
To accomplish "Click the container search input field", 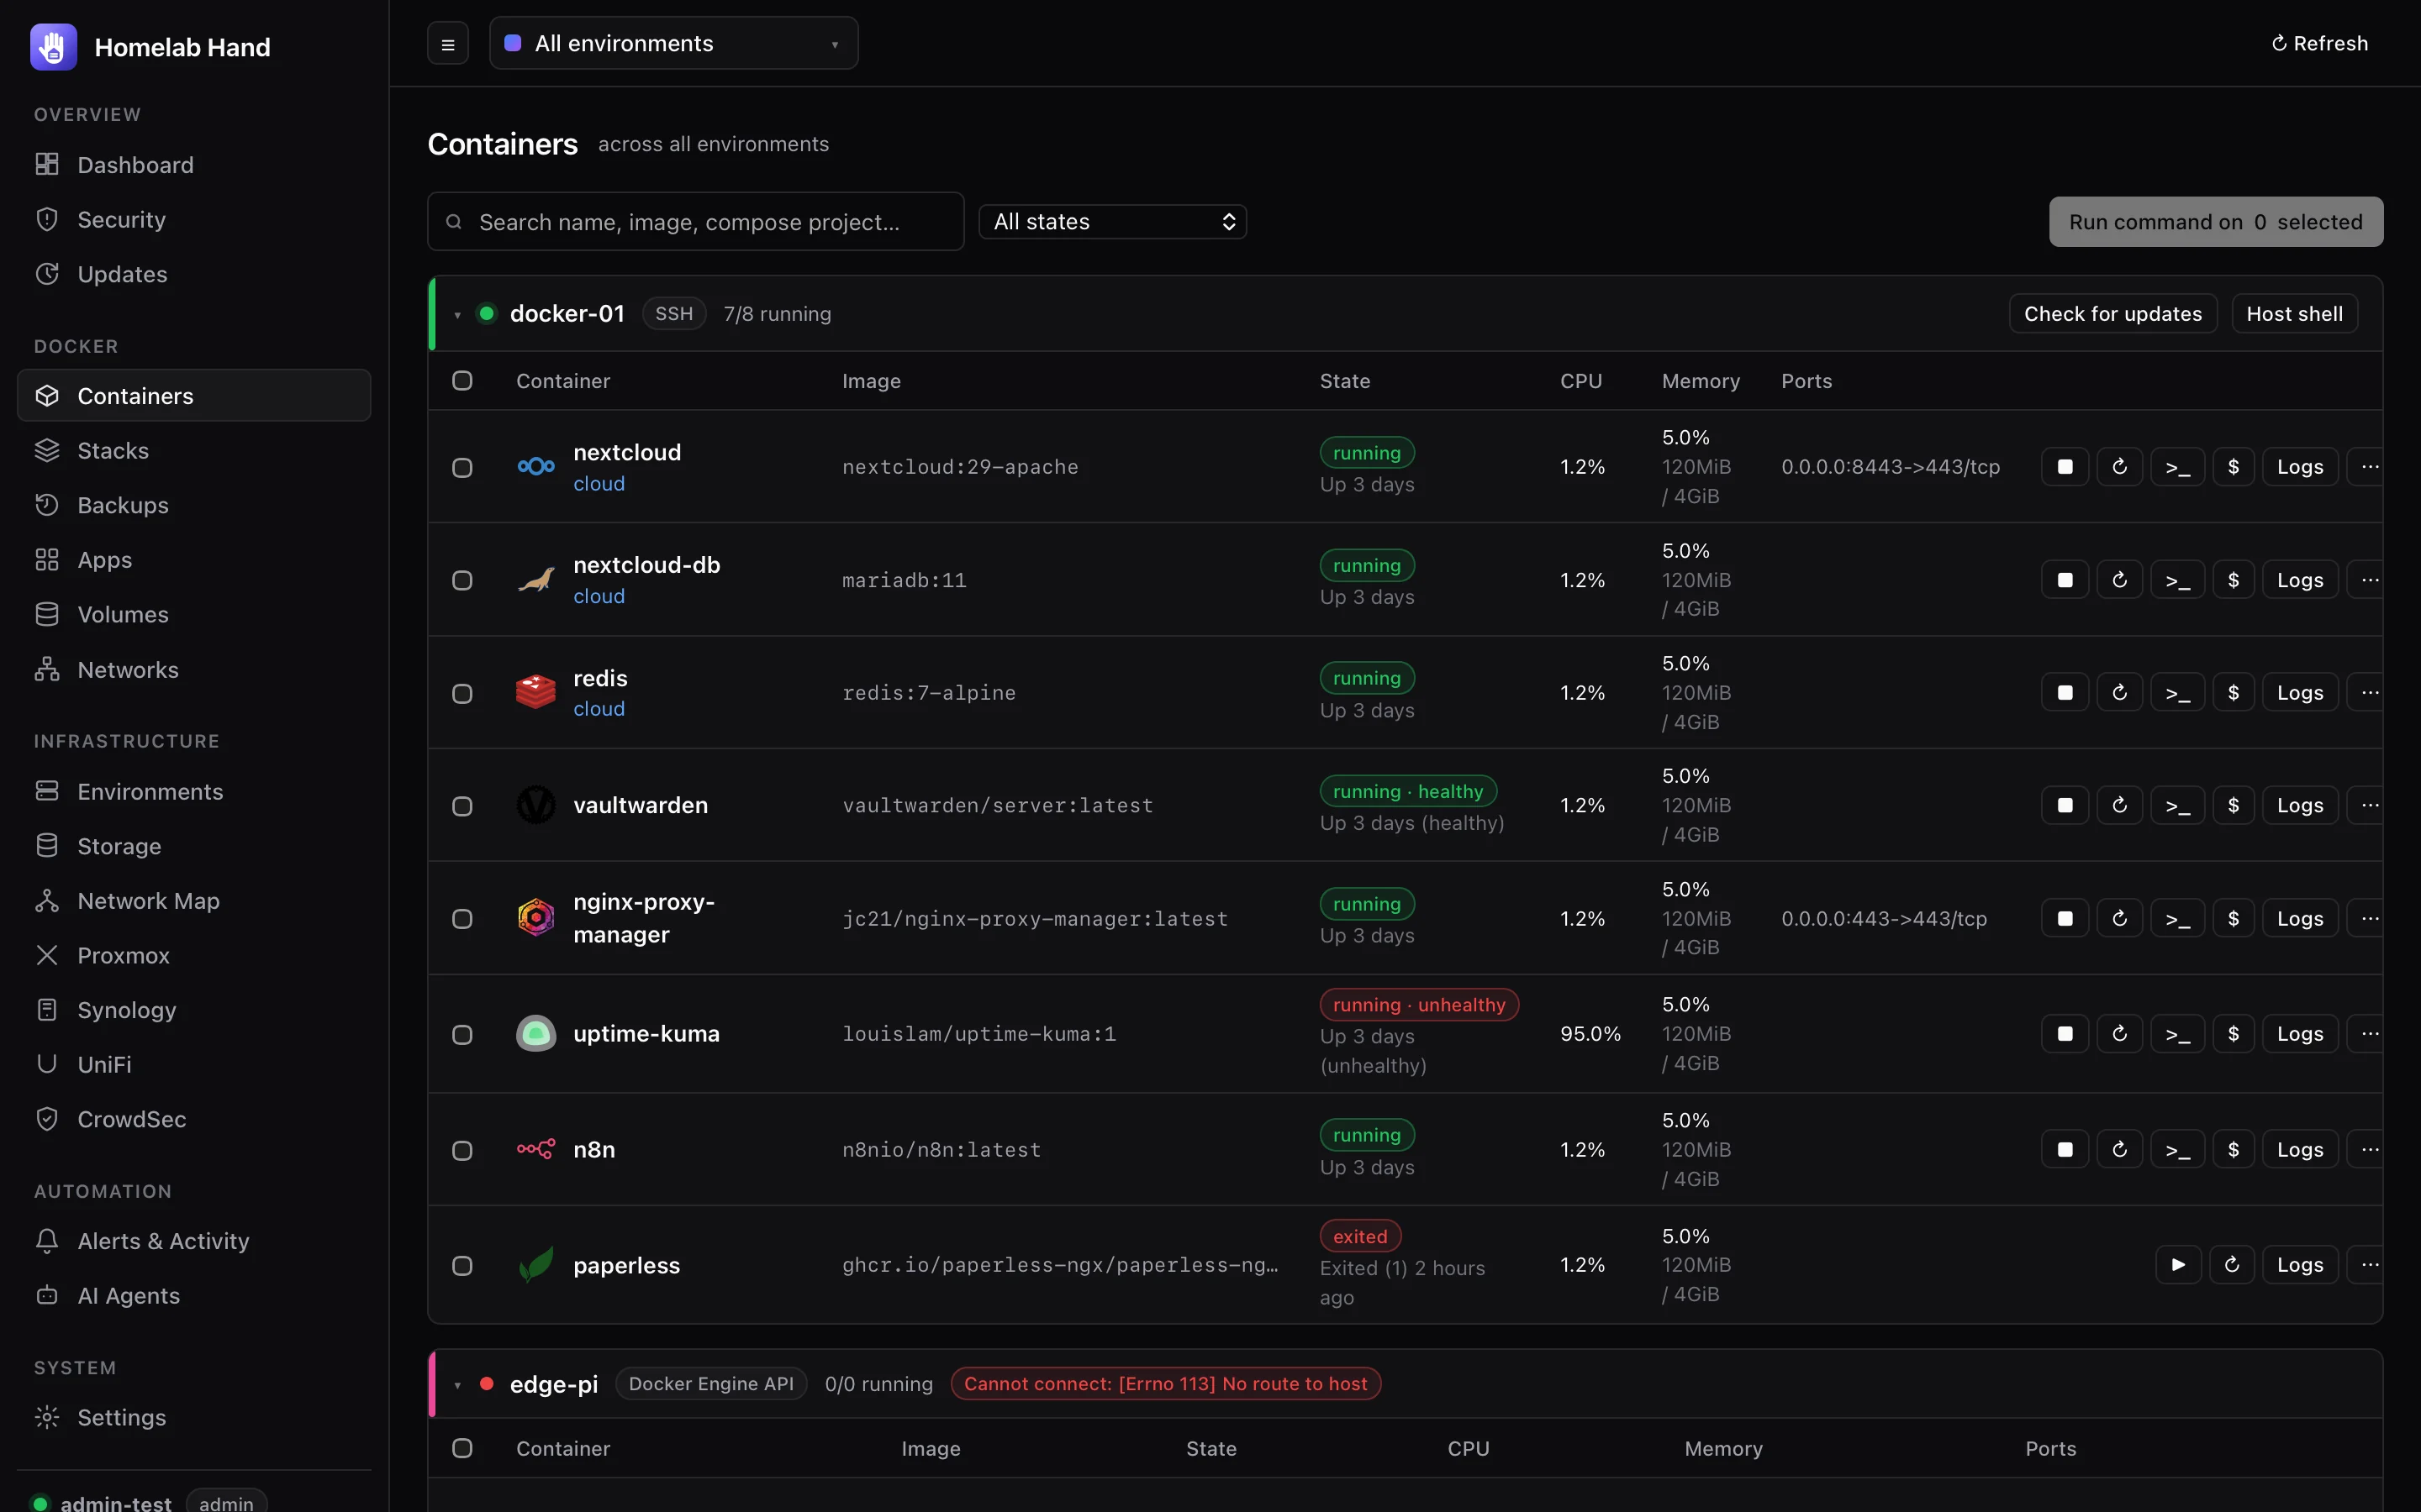I will point(695,222).
